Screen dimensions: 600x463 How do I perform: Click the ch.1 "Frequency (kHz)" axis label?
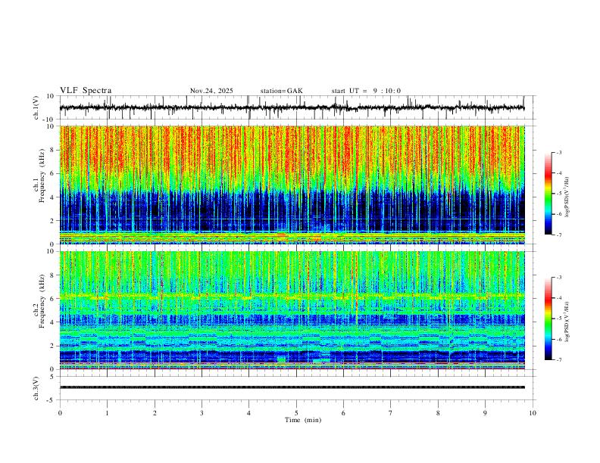click(x=42, y=176)
